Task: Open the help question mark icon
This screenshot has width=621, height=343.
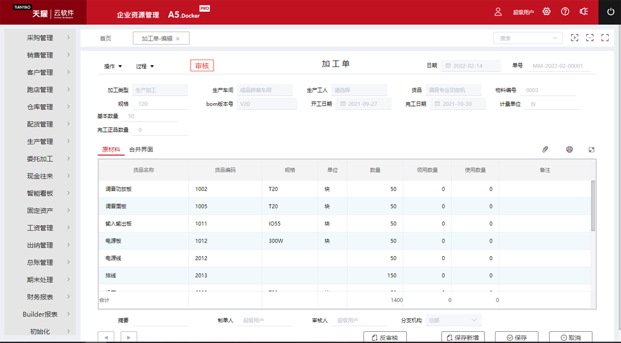Action: pyautogui.click(x=565, y=11)
